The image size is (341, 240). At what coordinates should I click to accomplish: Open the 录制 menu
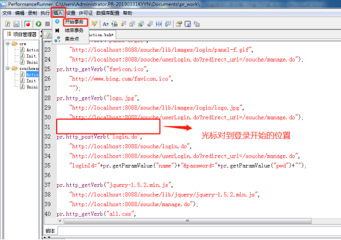click(32, 13)
